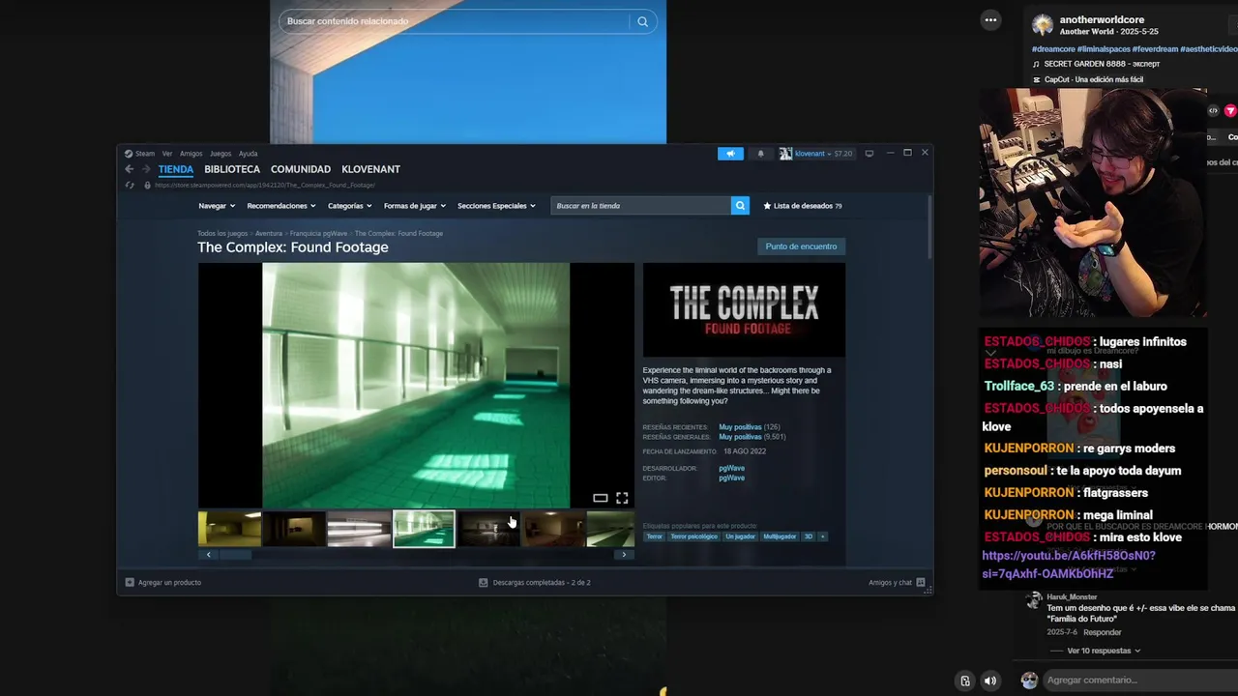This screenshot has height=696, width=1238.
Task: Mute the TikTok video volume icon
Action: [989, 681]
